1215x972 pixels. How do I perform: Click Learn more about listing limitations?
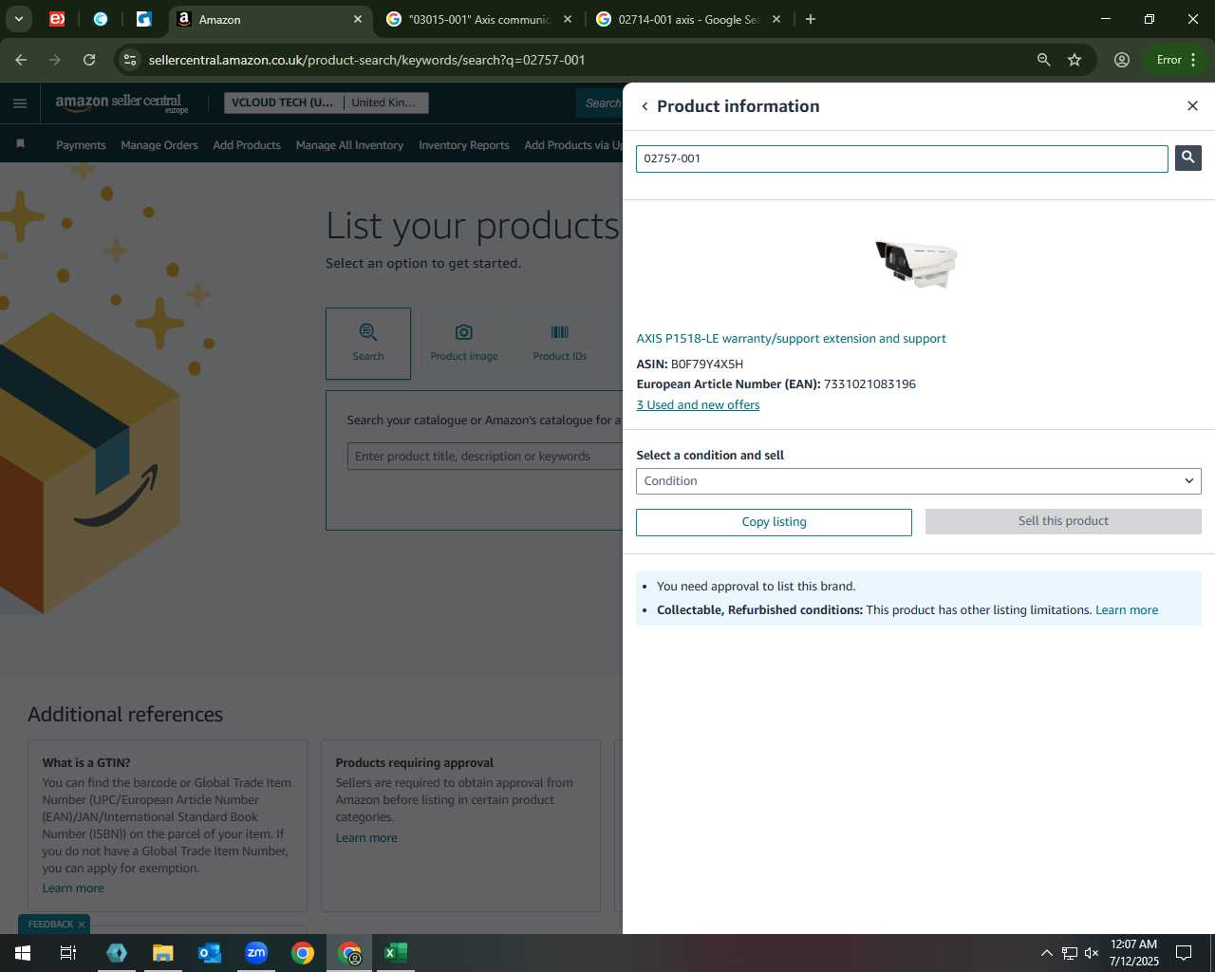click(1127, 610)
